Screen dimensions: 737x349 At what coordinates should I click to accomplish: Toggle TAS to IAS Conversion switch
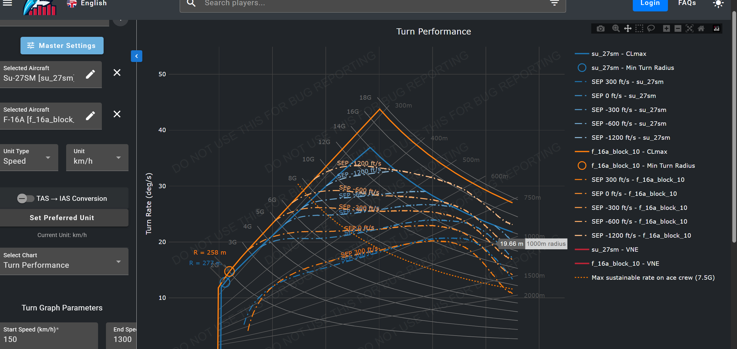25,198
